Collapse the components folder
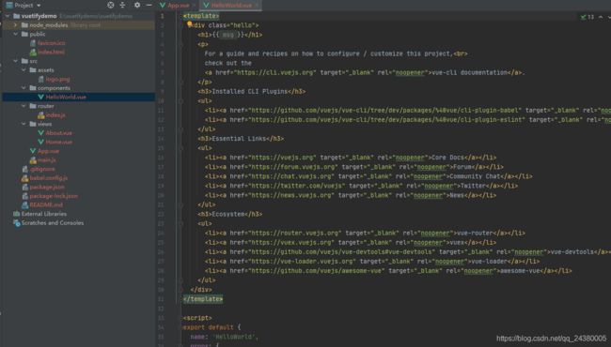 pyautogui.click(x=23, y=88)
